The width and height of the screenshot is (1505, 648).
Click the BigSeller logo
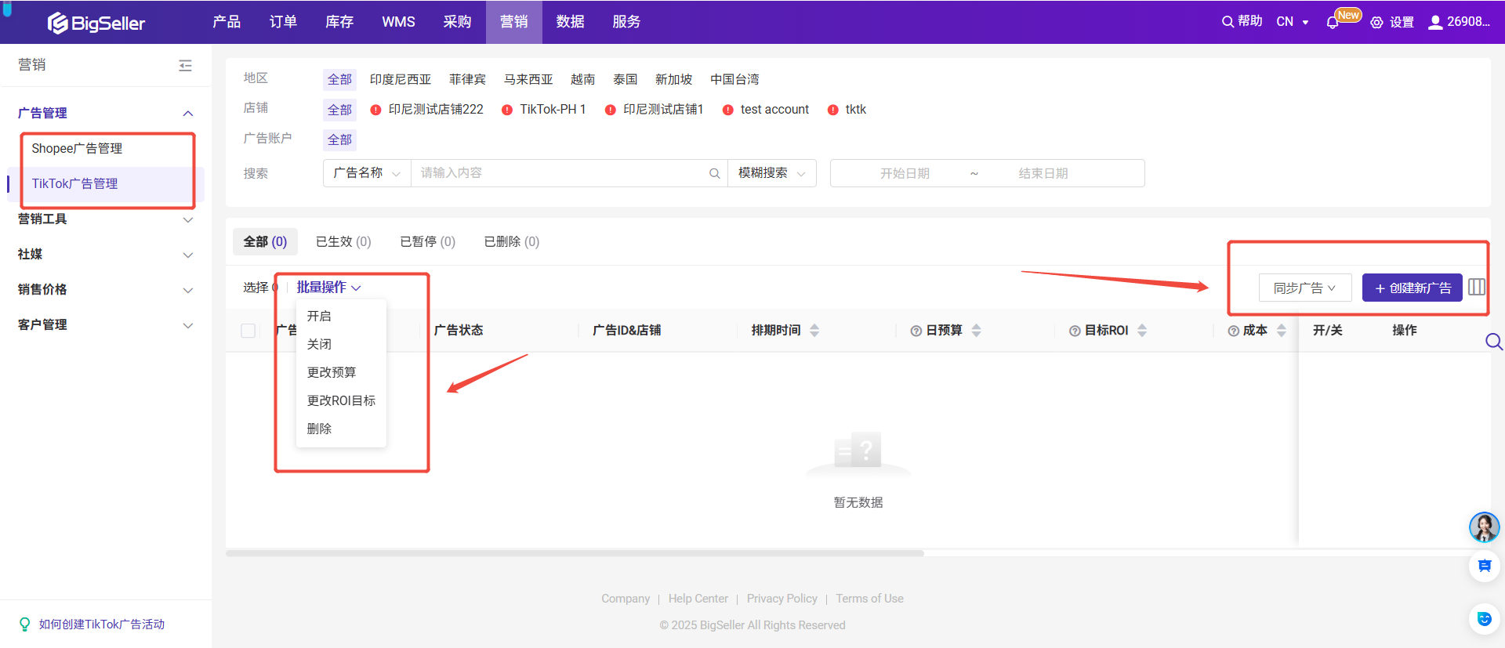[x=96, y=23]
